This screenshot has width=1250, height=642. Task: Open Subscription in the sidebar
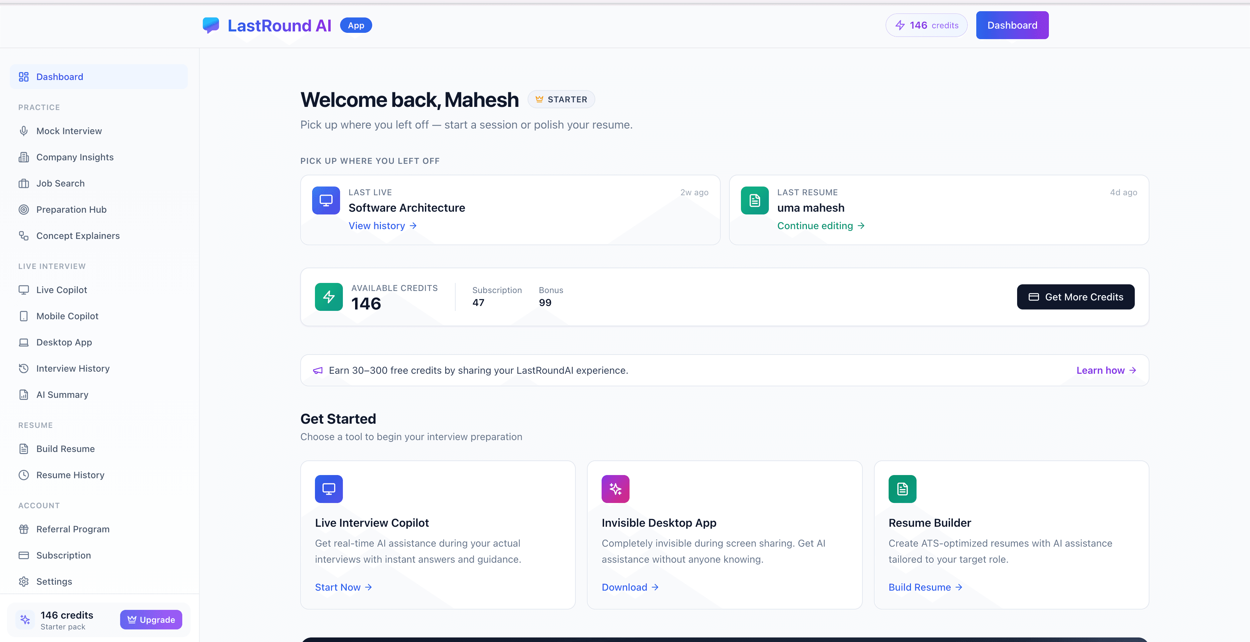98,555
